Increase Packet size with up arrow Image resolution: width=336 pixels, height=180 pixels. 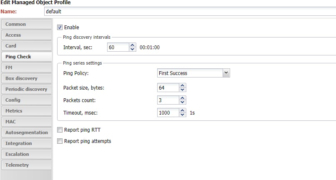pyautogui.click(x=182, y=85)
